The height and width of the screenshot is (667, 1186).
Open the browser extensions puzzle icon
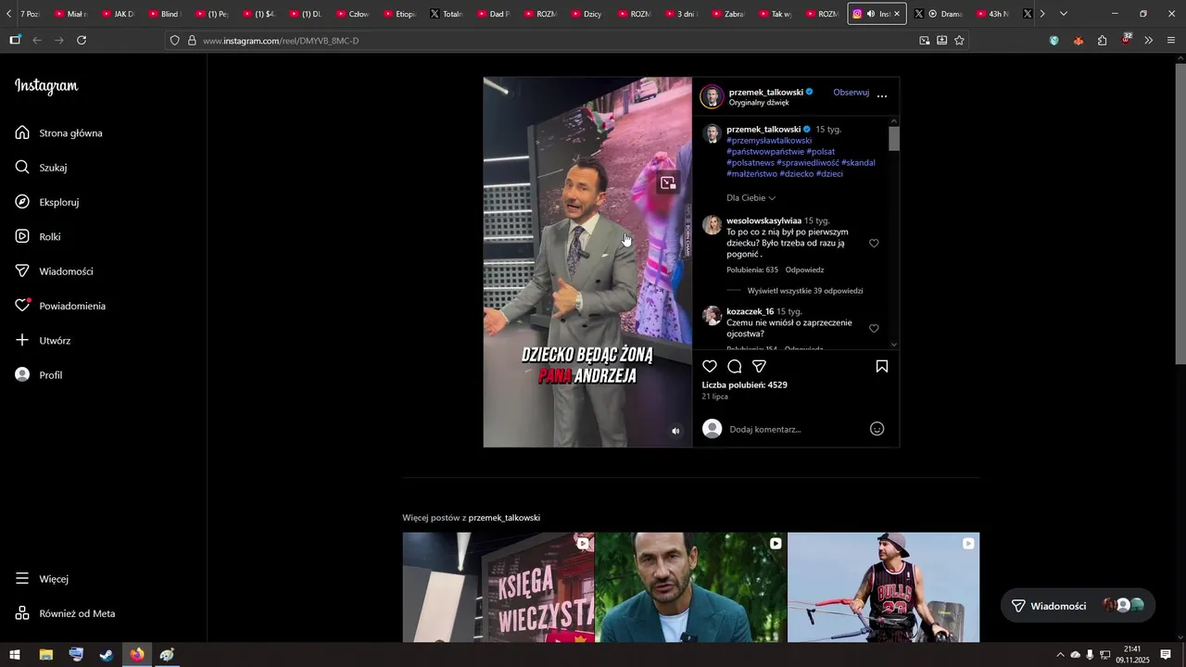(1102, 41)
